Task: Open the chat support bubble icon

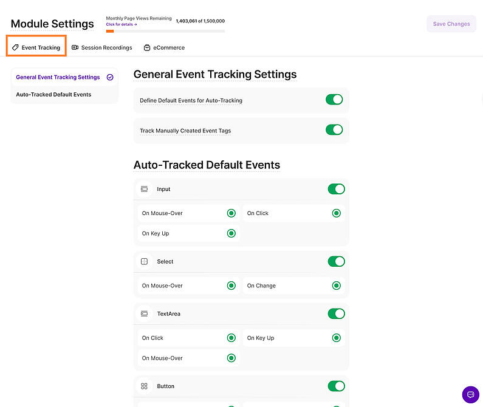Action: [471, 395]
